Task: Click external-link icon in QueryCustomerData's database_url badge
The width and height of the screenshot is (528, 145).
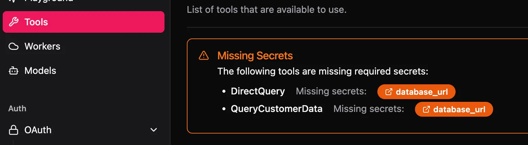Action: [427, 109]
